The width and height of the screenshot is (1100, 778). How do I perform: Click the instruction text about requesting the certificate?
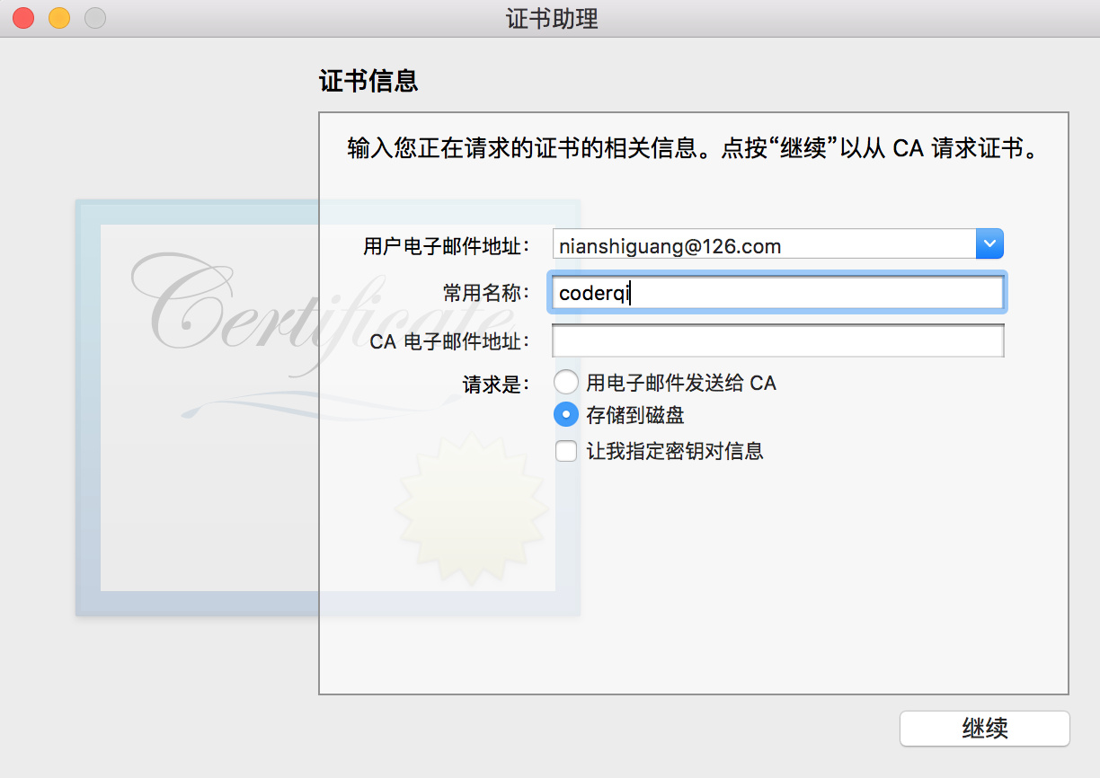(693, 148)
